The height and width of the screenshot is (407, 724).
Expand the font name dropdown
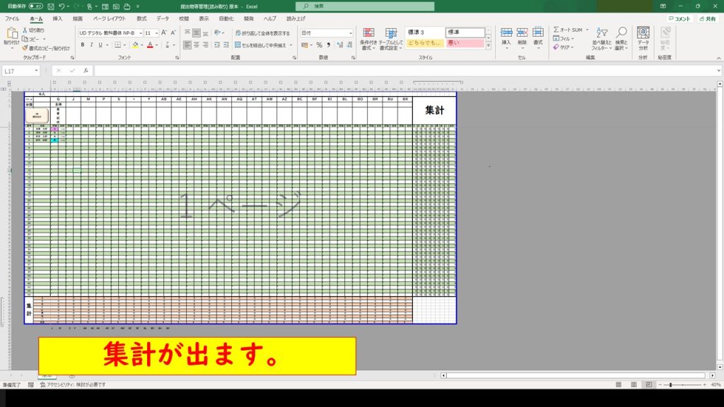[139, 33]
